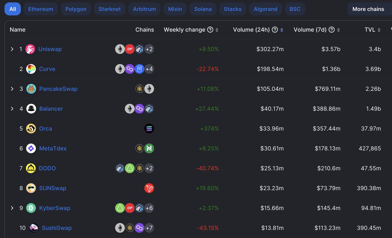Click the BSC chain icon in PancakeSwap row
Viewport: 392px width, 238px height.
[140, 89]
